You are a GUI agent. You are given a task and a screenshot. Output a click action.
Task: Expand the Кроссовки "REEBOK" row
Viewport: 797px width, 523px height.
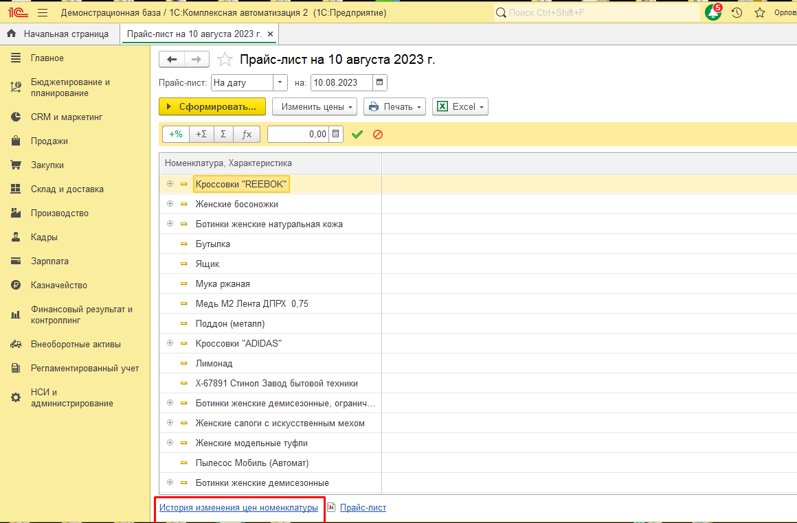(170, 184)
